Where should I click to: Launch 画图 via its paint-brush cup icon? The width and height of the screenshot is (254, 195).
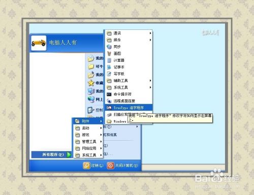coord(109,54)
